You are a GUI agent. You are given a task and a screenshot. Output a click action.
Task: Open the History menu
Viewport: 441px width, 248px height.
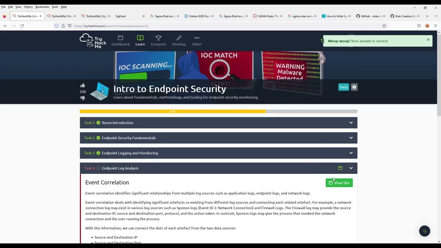tap(28, 7)
